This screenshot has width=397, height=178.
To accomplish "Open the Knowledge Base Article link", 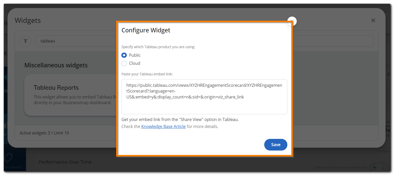I will [x=163, y=126].
